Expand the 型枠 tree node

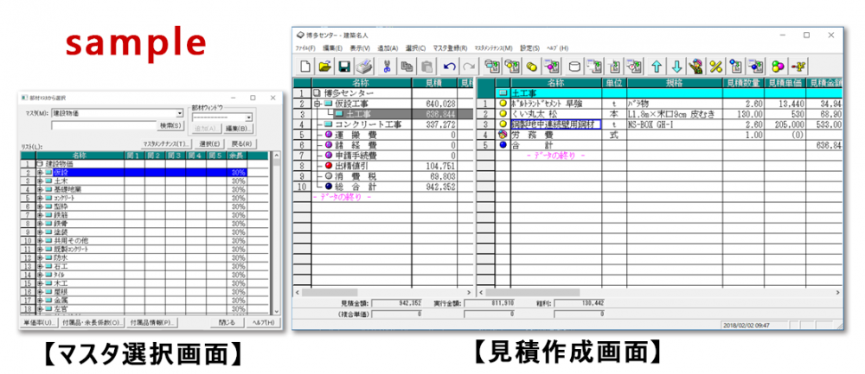coord(40,206)
